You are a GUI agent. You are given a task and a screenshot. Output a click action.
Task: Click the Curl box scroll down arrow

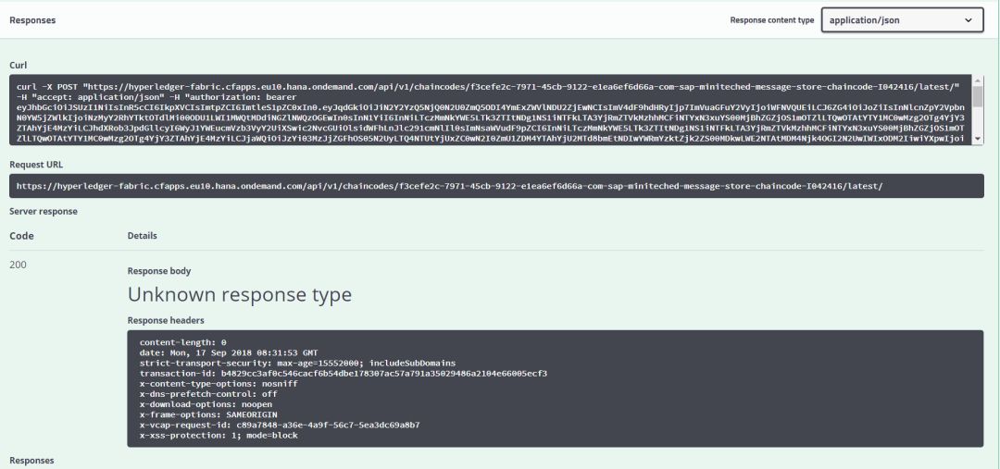[x=977, y=138]
